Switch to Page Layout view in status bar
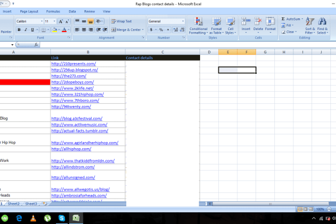 [305, 209]
